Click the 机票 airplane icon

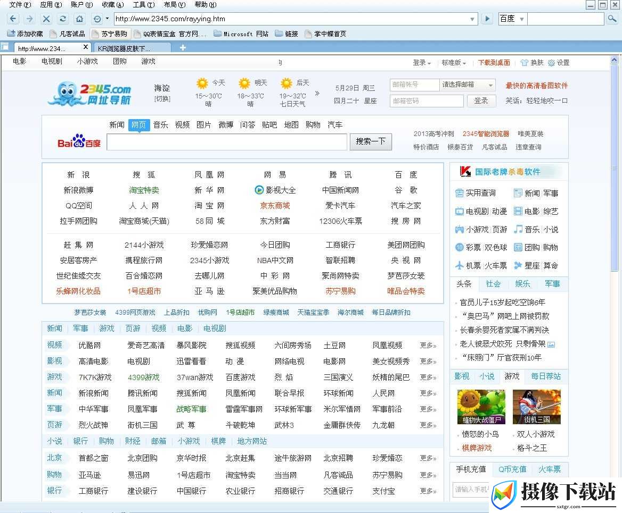click(460, 265)
